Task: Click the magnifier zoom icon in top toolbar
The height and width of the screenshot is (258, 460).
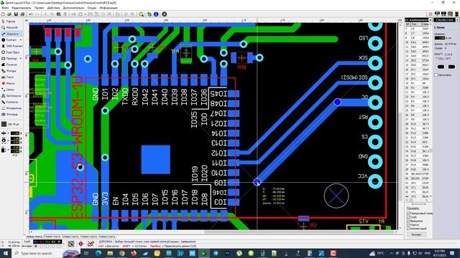Action: (x=142, y=14)
